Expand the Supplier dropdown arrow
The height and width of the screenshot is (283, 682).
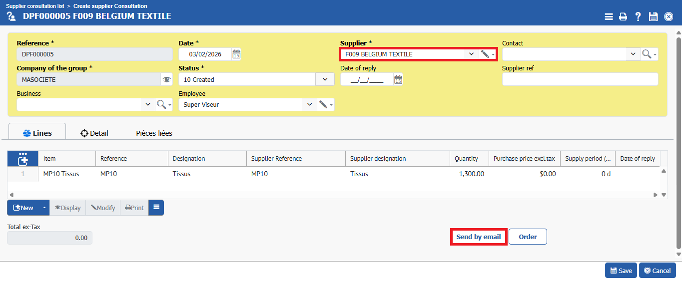click(472, 54)
